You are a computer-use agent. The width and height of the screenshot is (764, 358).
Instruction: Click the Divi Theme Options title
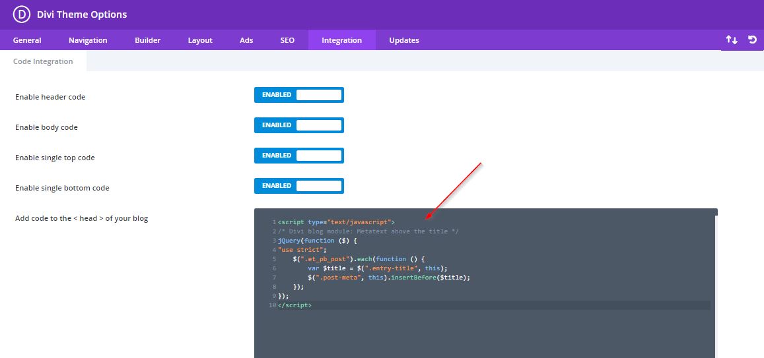pos(82,15)
